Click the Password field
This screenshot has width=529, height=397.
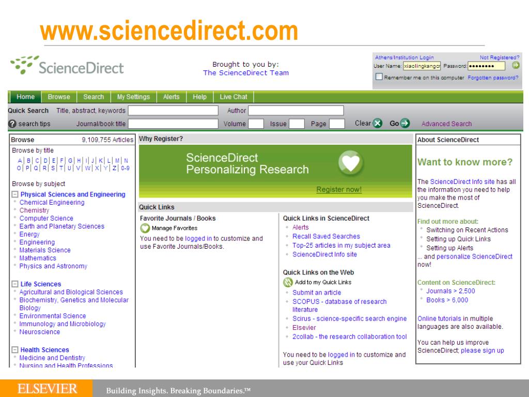(487, 66)
